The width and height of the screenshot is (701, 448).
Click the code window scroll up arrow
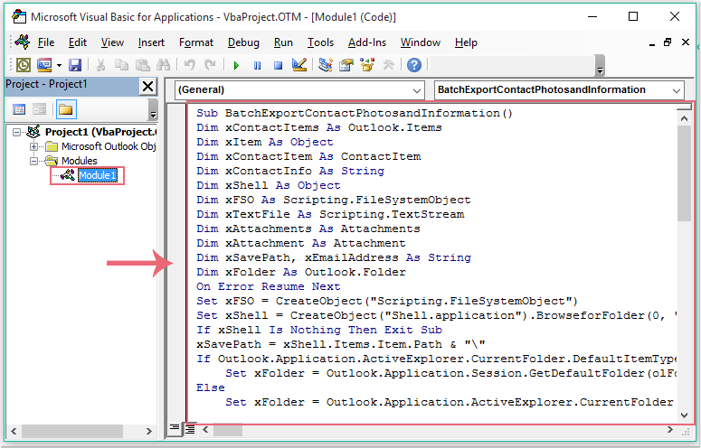684,118
